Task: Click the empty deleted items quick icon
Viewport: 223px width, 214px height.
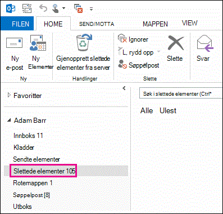Action: click(79, 8)
